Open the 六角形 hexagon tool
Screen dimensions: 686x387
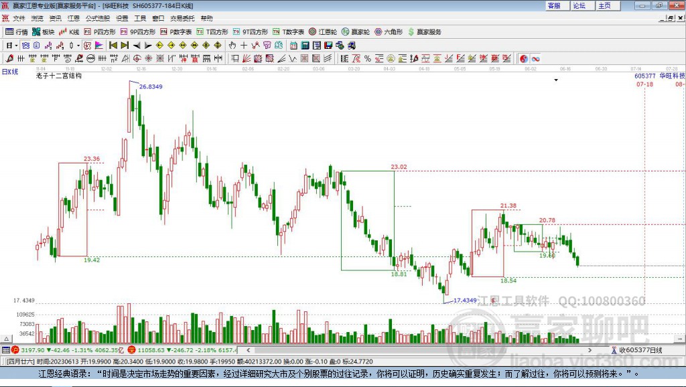pos(389,32)
